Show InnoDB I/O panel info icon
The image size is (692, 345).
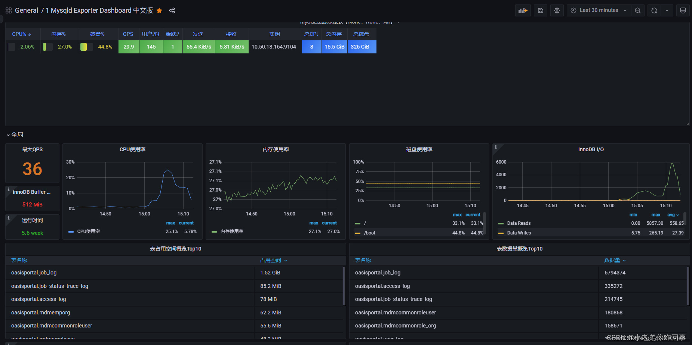click(x=496, y=147)
